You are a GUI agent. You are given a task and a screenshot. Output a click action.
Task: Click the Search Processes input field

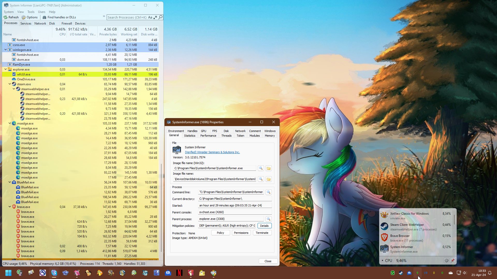pyautogui.click(x=127, y=17)
